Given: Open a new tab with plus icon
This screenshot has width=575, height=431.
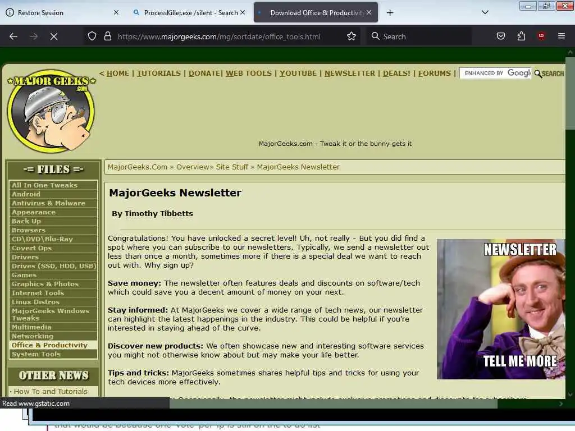Looking at the screenshot, I should coord(390,13).
